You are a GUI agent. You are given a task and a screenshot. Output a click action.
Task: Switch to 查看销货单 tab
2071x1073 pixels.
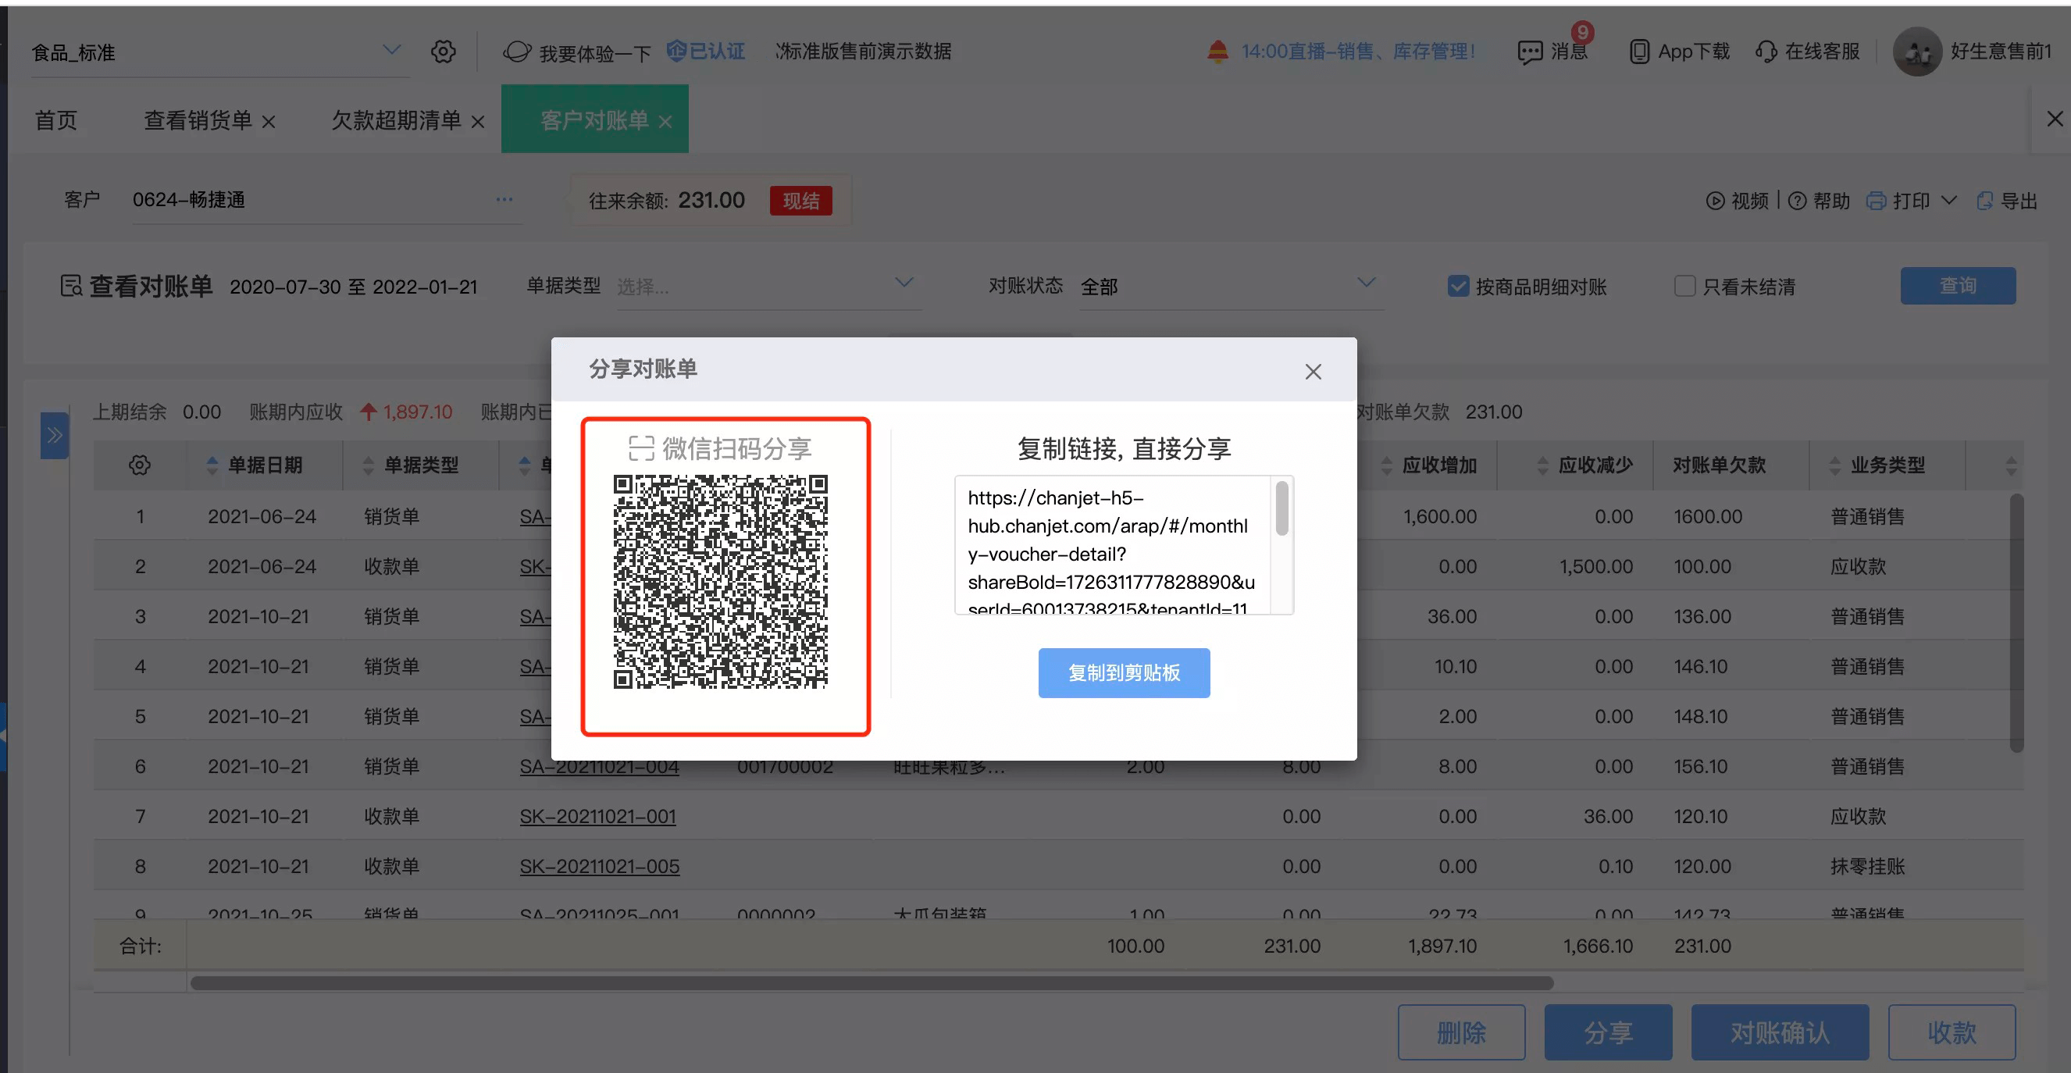pos(198,120)
